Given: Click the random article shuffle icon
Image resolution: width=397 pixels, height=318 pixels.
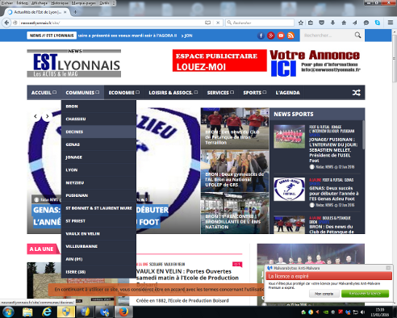Looking at the screenshot, I should 357,93.
